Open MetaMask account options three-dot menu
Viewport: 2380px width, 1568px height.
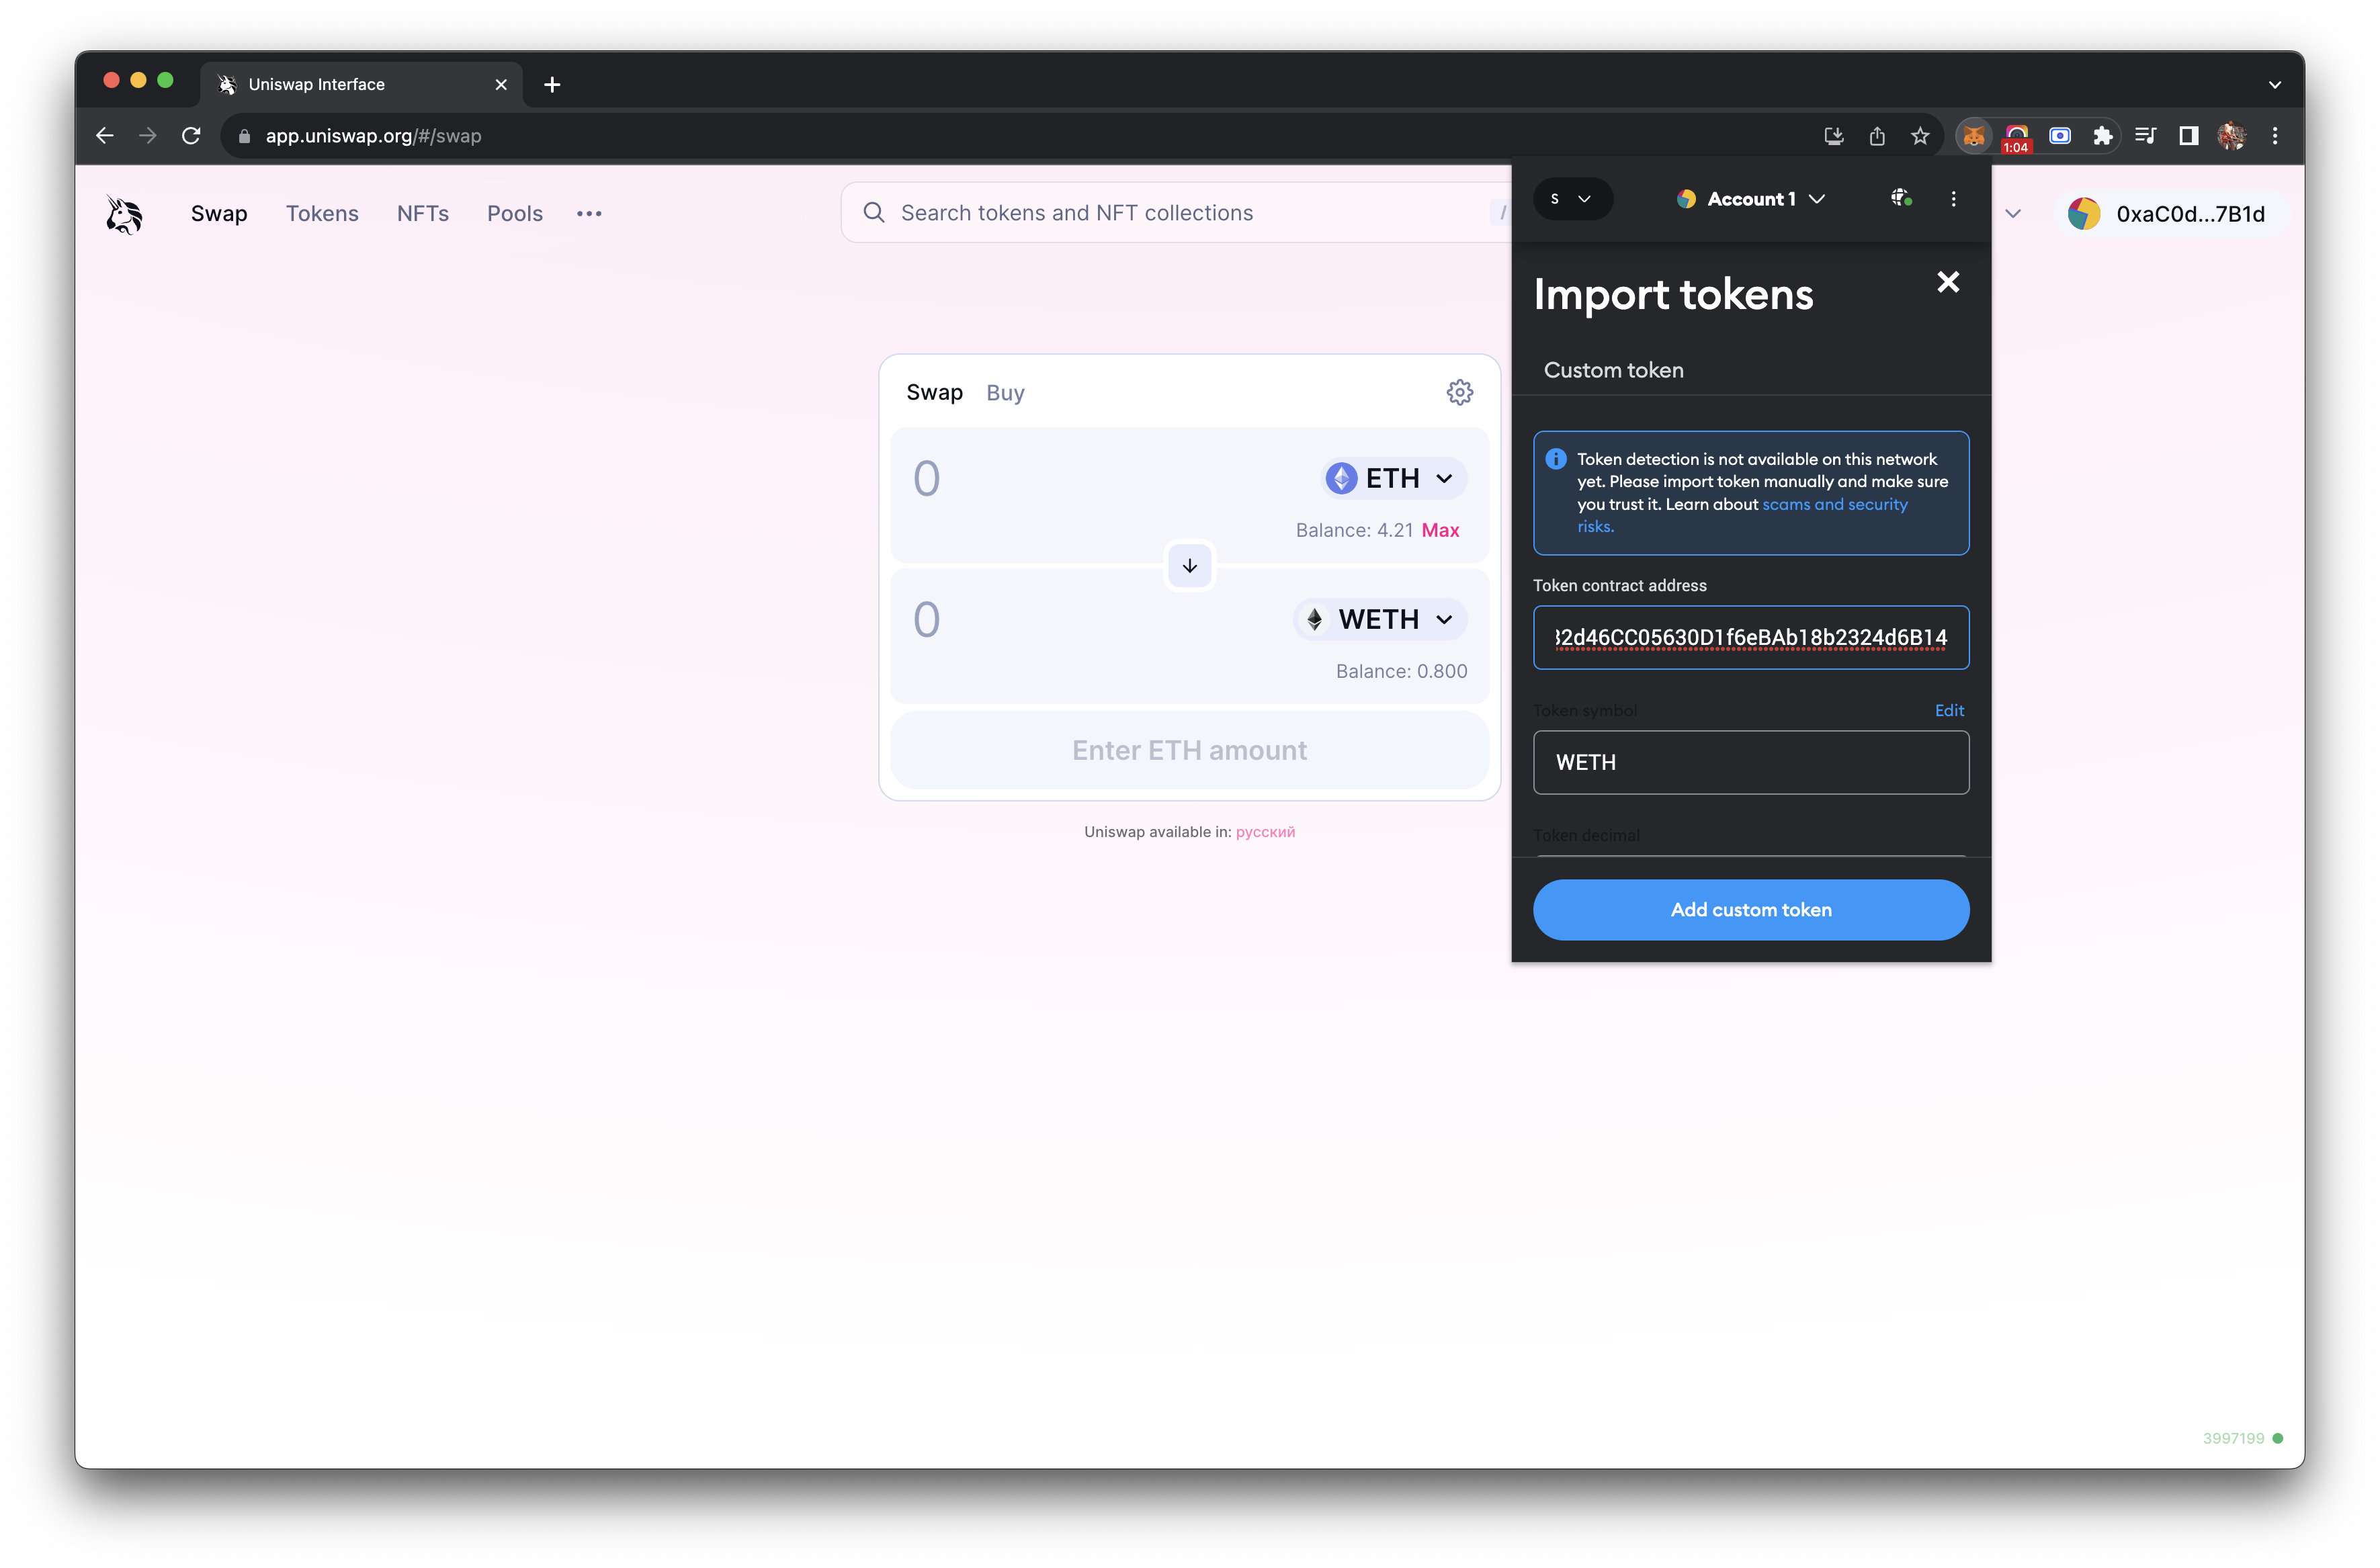(x=1953, y=199)
